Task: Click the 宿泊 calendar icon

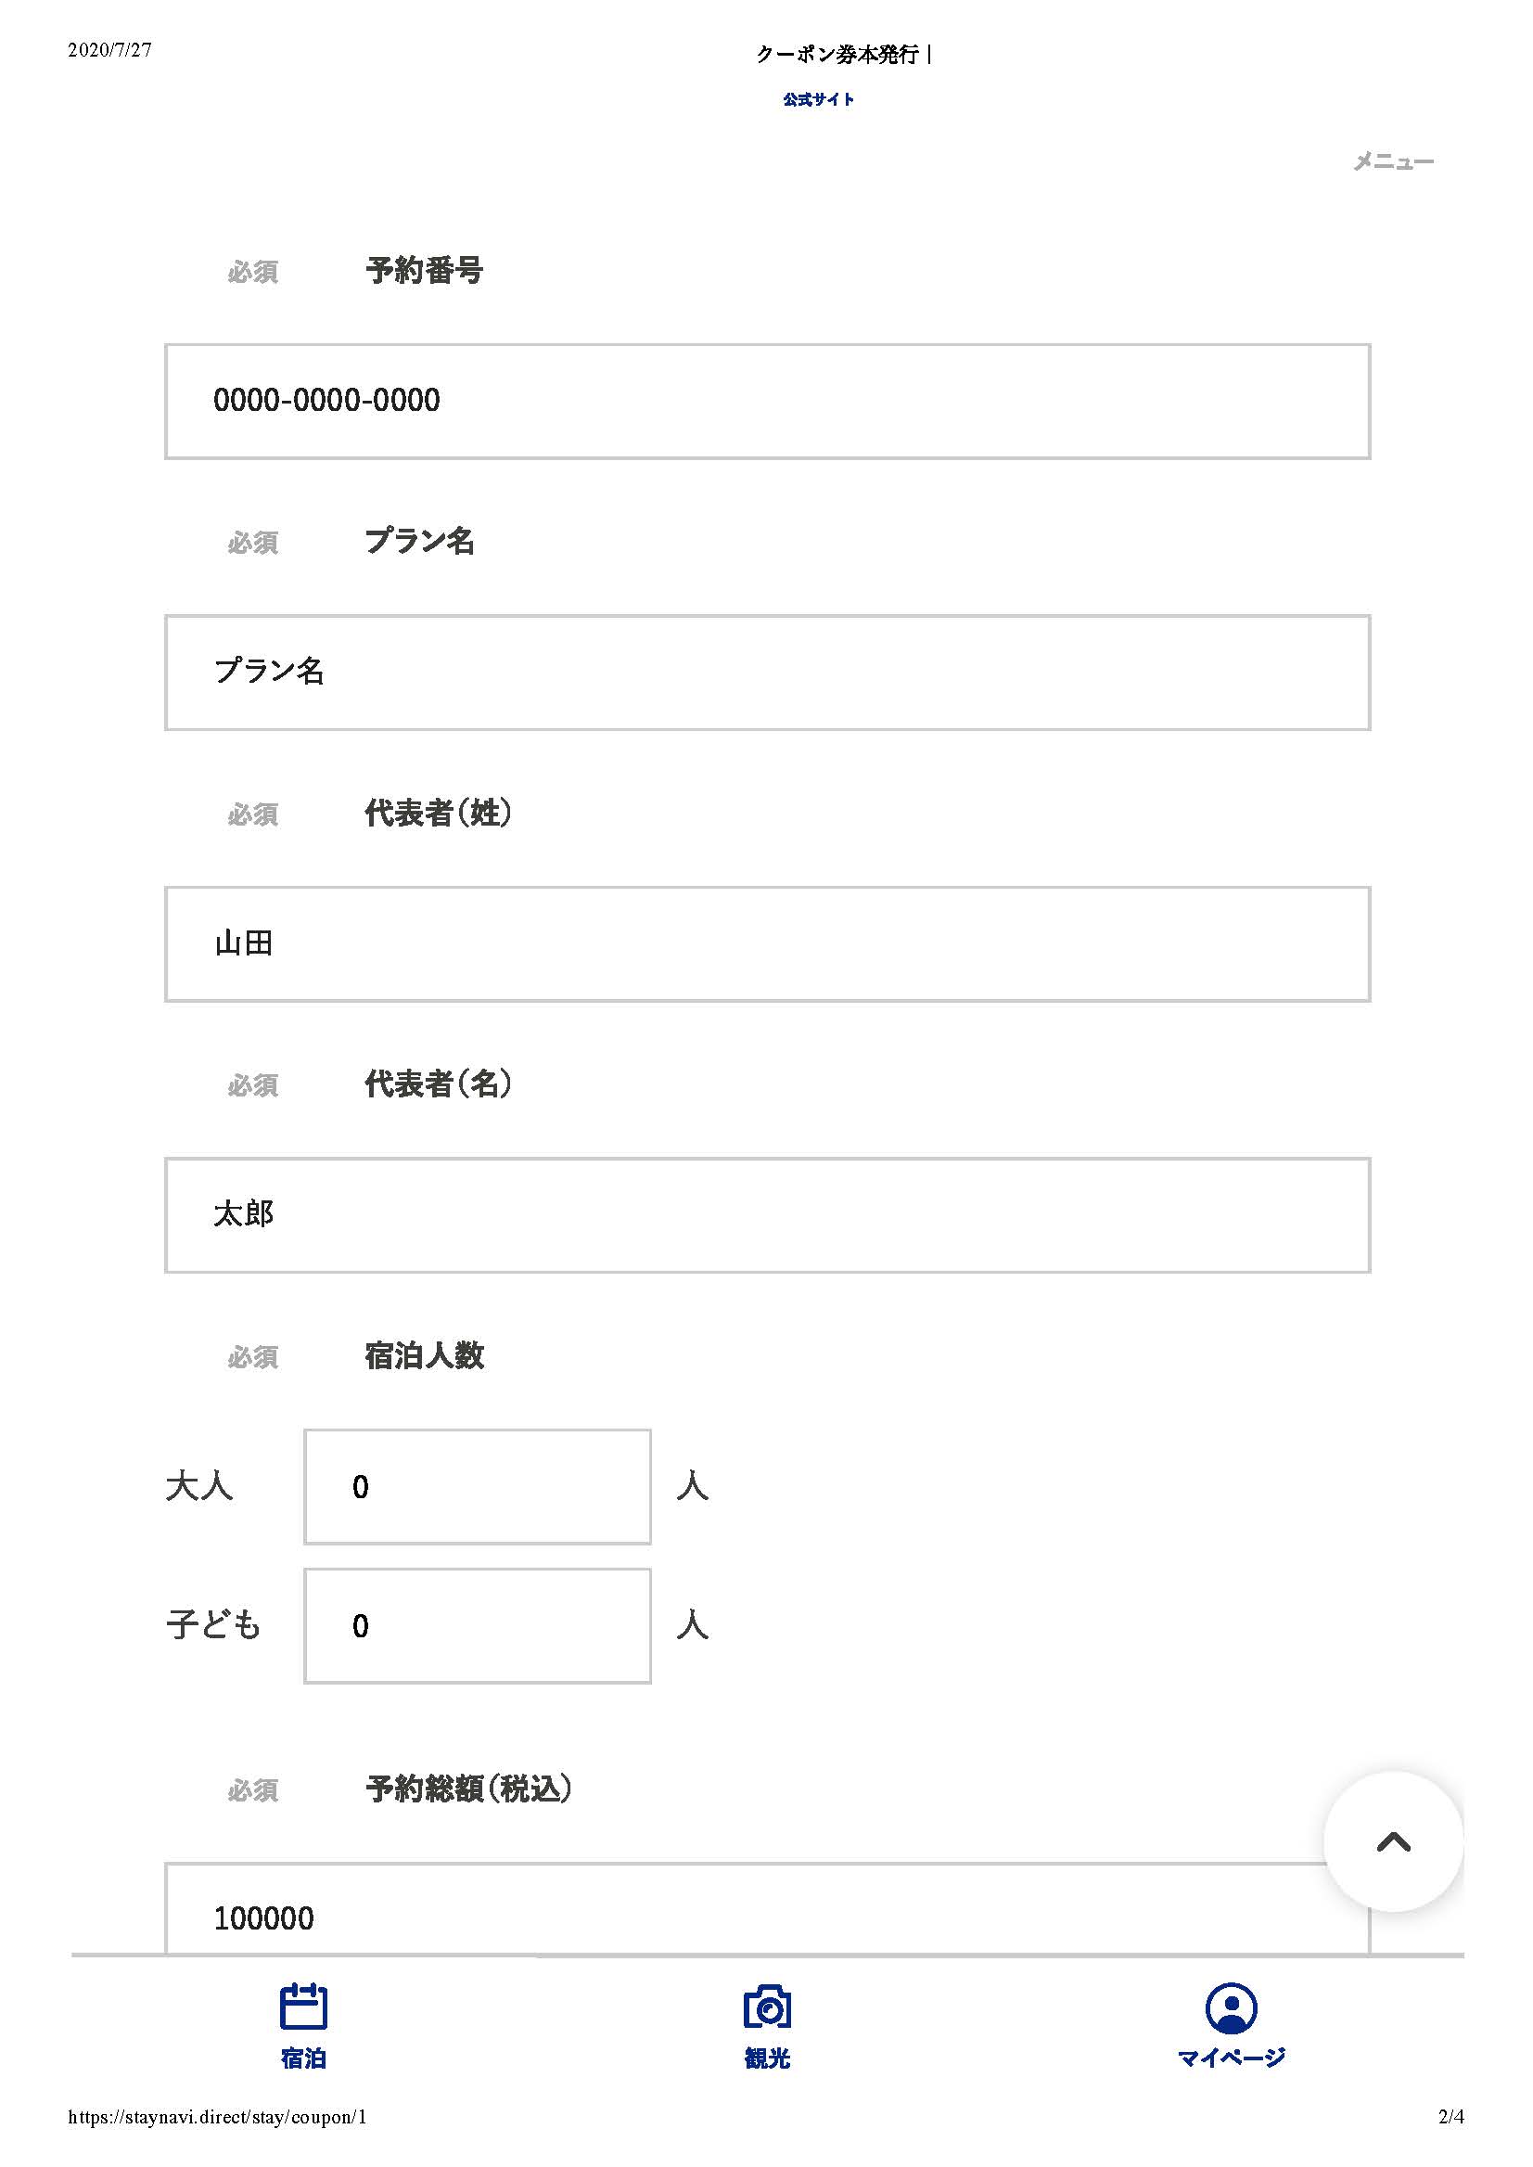Action: (303, 2006)
